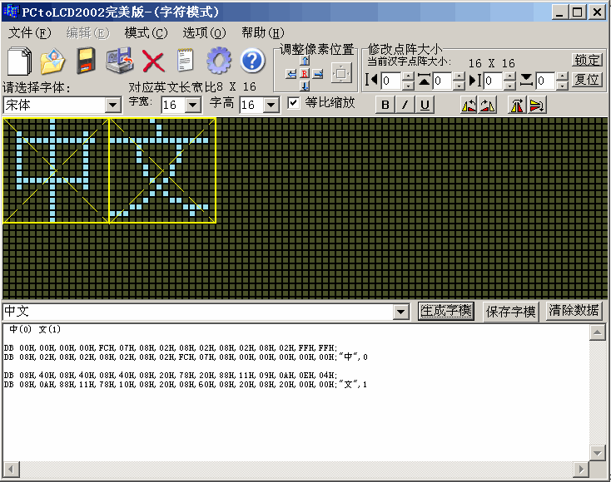Open a file with the folder icon

click(x=53, y=61)
